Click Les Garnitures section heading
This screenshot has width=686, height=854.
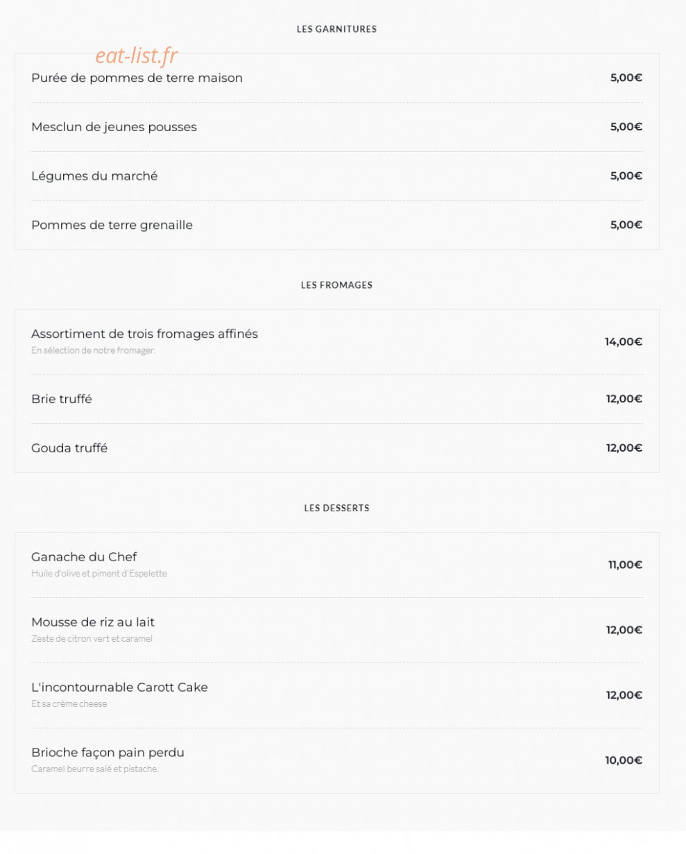tap(336, 29)
